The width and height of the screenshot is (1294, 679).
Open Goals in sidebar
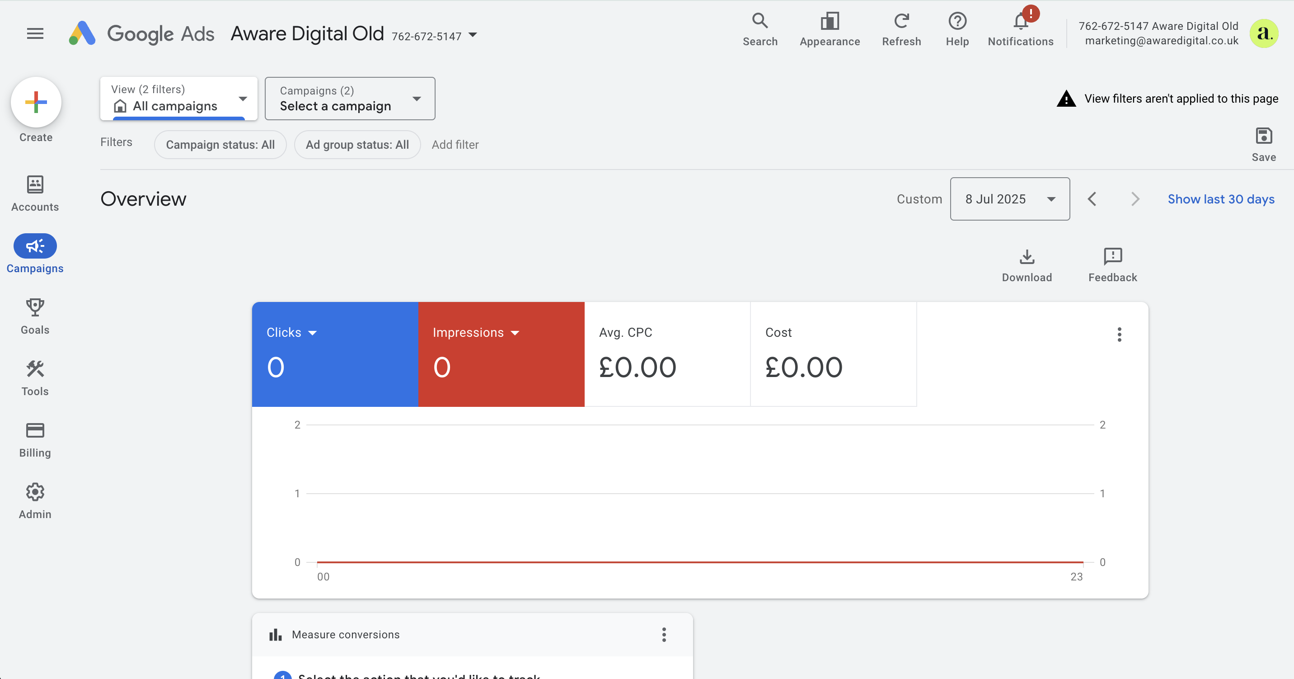pyautogui.click(x=35, y=316)
